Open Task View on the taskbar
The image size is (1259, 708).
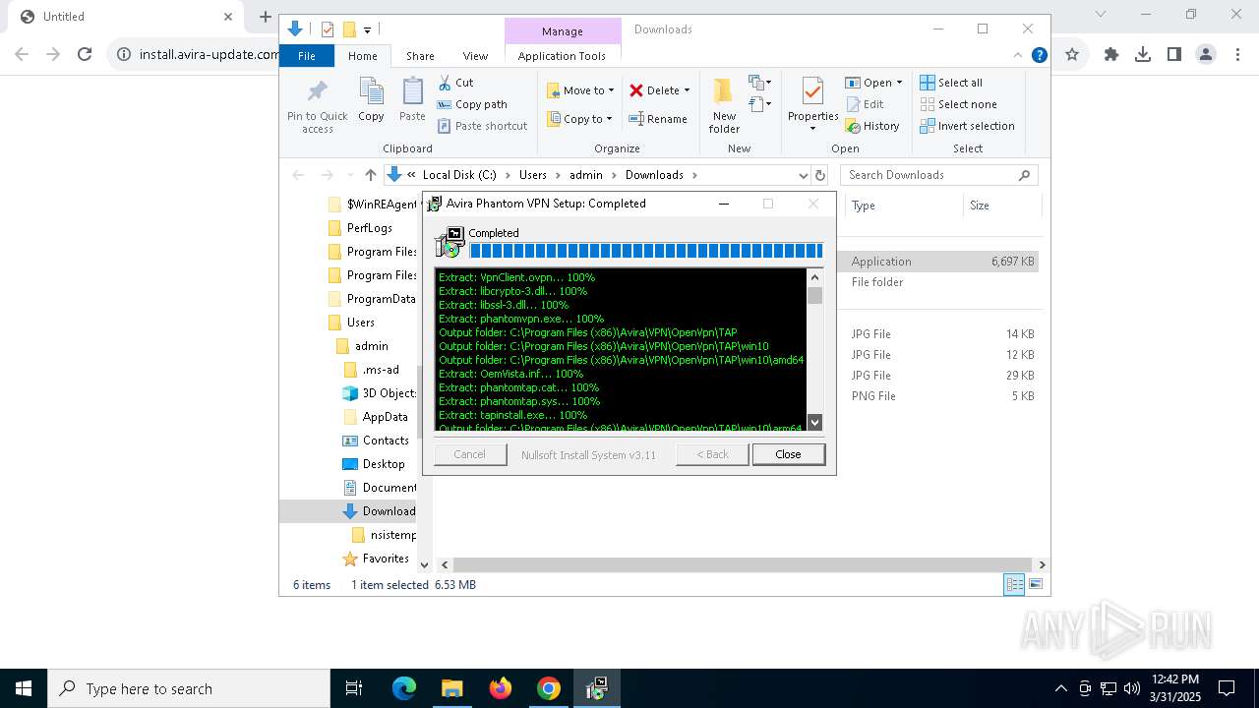click(x=354, y=688)
